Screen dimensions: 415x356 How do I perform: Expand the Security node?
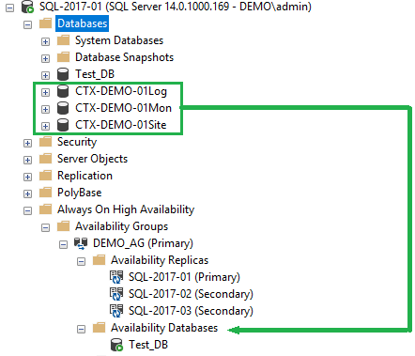[x=27, y=143]
